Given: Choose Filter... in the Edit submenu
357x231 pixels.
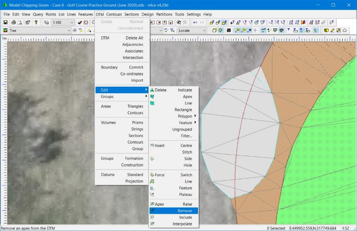Looking at the screenshot, I should 174,136.
